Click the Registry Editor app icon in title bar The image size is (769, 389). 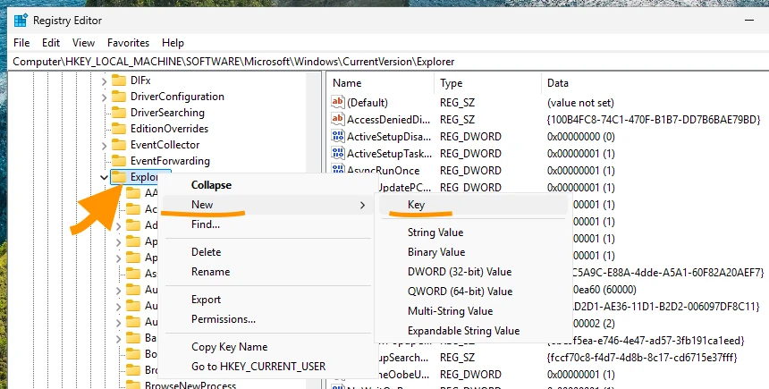pyautogui.click(x=21, y=21)
